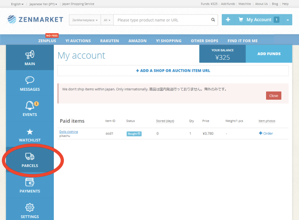Click Blog link in top bar

tap(275, 4)
